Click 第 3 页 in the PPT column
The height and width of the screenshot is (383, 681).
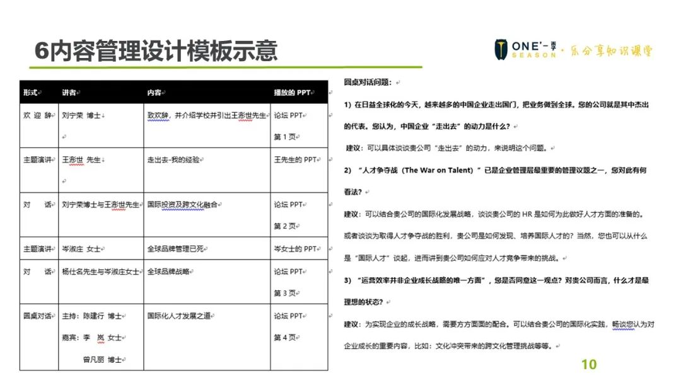point(286,293)
